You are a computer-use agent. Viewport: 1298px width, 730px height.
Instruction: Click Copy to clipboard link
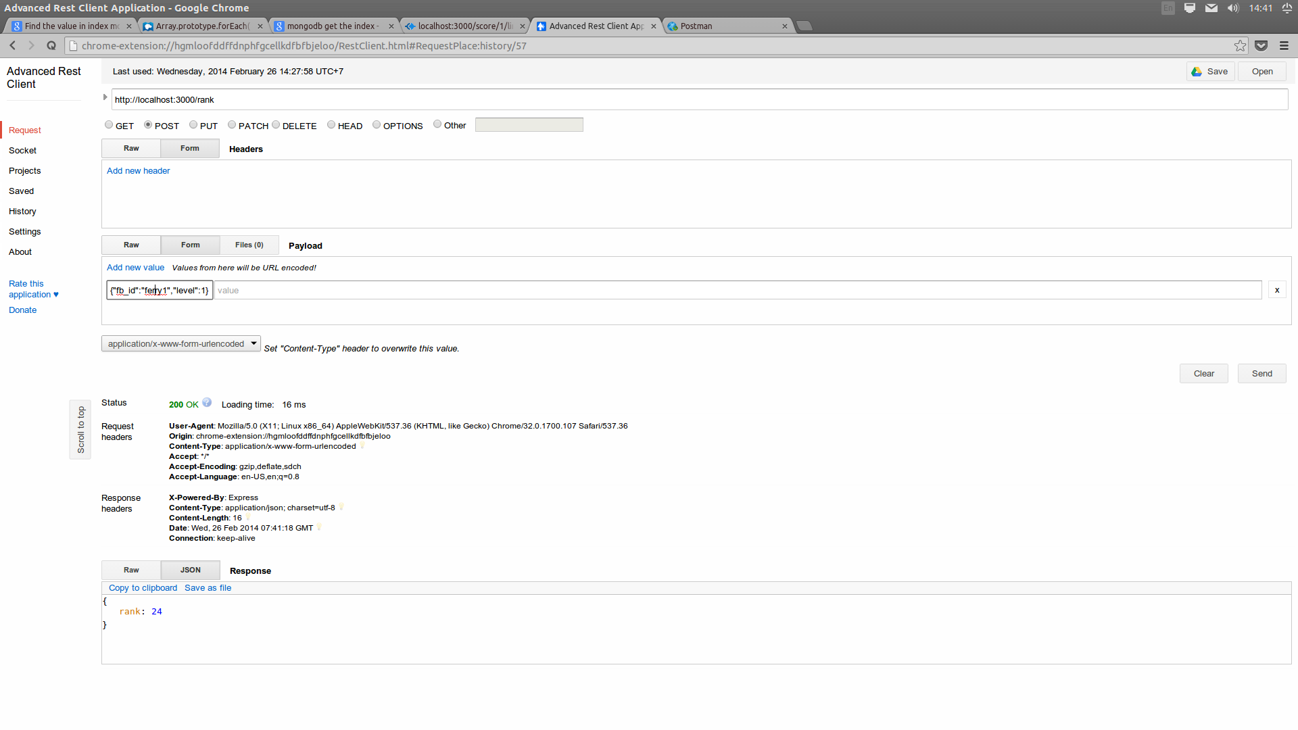coord(143,588)
